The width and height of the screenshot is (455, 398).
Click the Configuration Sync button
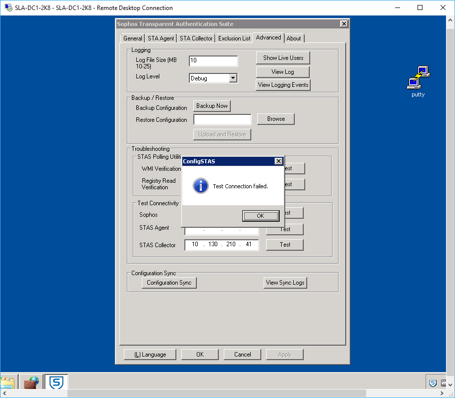(x=169, y=283)
